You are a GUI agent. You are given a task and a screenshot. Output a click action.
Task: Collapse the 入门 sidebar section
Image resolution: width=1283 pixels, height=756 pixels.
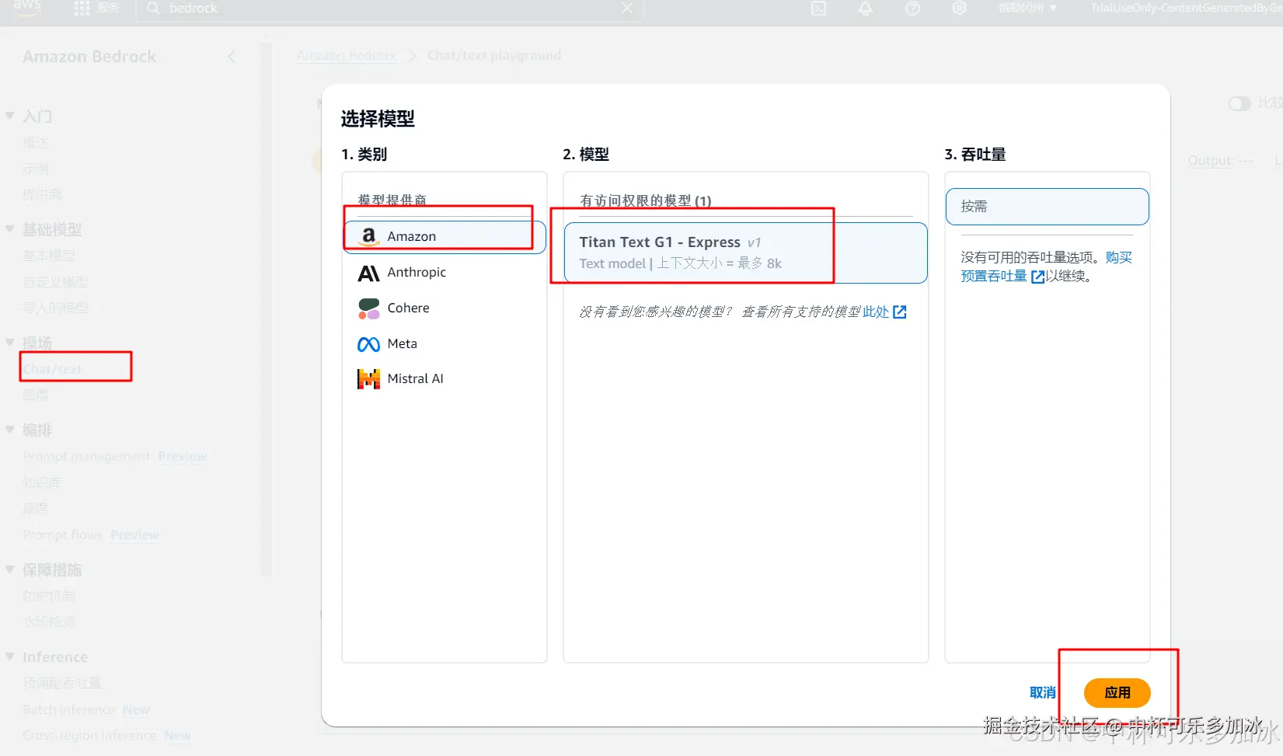point(10,116)
